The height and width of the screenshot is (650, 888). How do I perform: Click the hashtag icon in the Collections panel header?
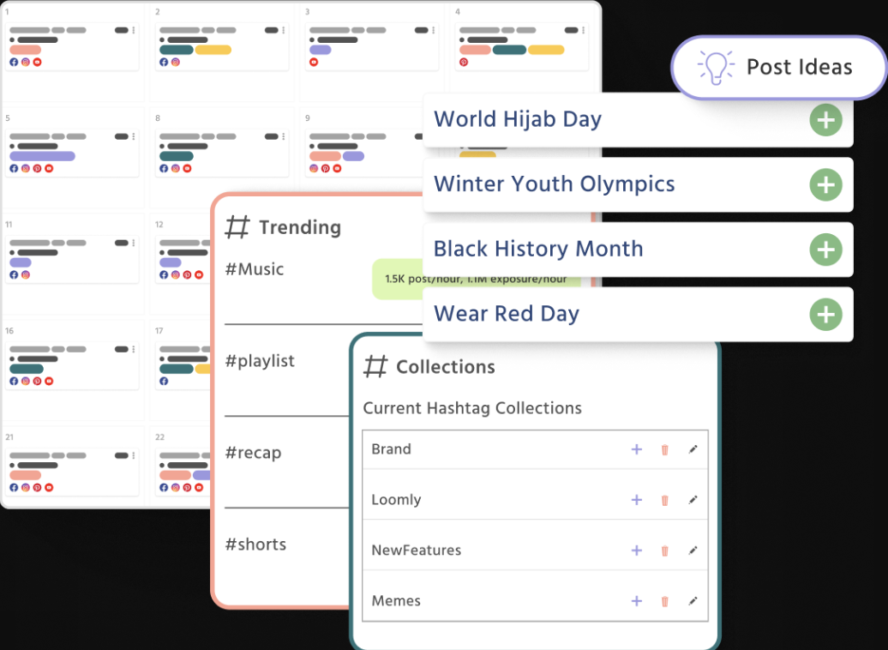[x=375, y=366]
